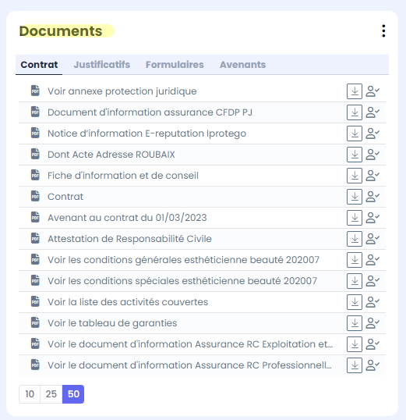Download Document d'information assurance CFDP PJ

pyautogui.click(x=355, y=112)
